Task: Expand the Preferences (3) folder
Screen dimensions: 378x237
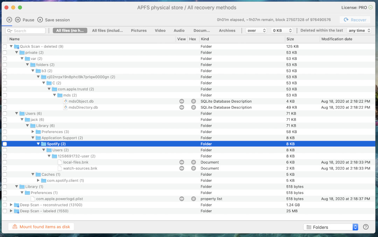Action: (x=33, y=132)
